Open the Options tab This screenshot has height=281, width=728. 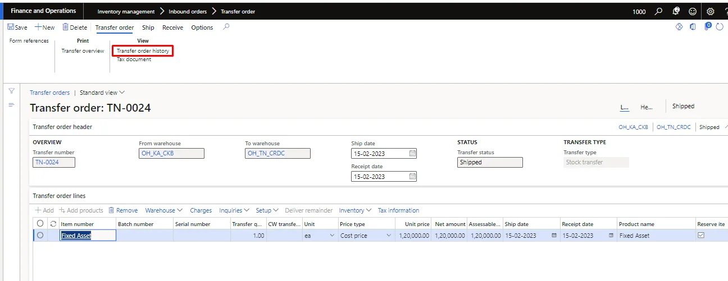[x=202, y=27]
